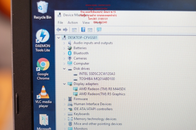Select AMD Radeon(TM) R5 Graphics adapter
Viewport: 196px width, 130px height.
102,94
